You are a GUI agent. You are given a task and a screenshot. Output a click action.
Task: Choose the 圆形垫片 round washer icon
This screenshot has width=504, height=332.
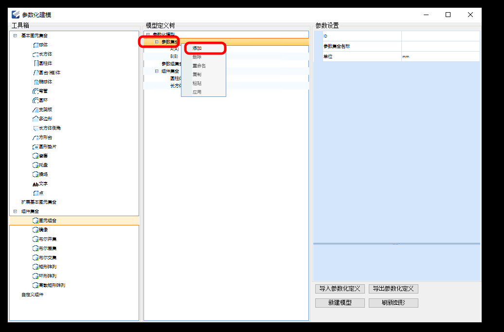point(36,147)
